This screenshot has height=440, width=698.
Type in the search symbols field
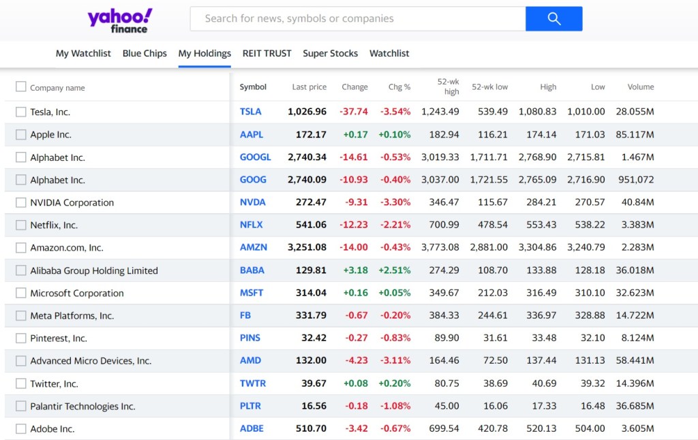point(357,19)
